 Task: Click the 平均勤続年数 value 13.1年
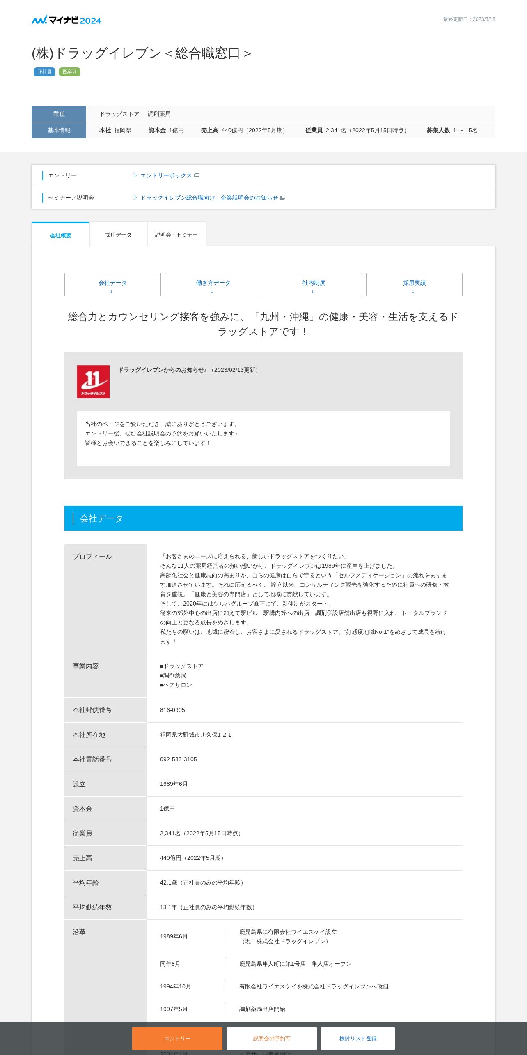point(209,907)
